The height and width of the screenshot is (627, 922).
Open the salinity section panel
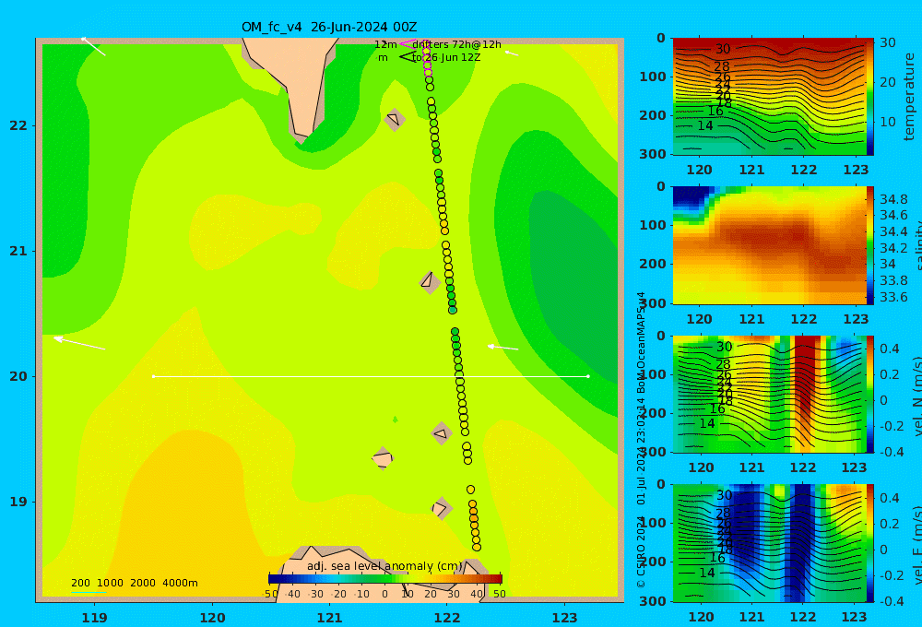pos(769,245)
